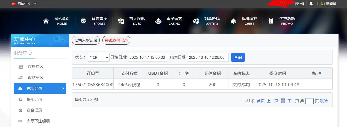This screenshot has height=127, width=347.
Task: Click the 订单号 column header
Action: click(93, 73)
